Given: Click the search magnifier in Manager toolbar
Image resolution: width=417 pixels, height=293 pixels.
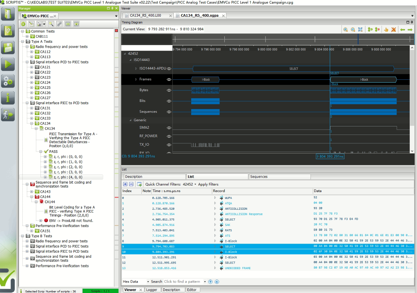Looking at the screenshot, I should [51, 24].
